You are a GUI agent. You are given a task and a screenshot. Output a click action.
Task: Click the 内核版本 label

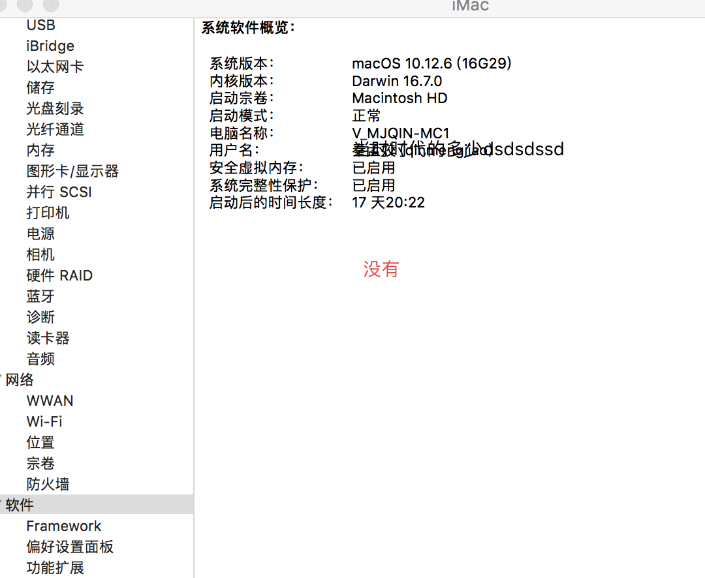[x=242, y=81]
